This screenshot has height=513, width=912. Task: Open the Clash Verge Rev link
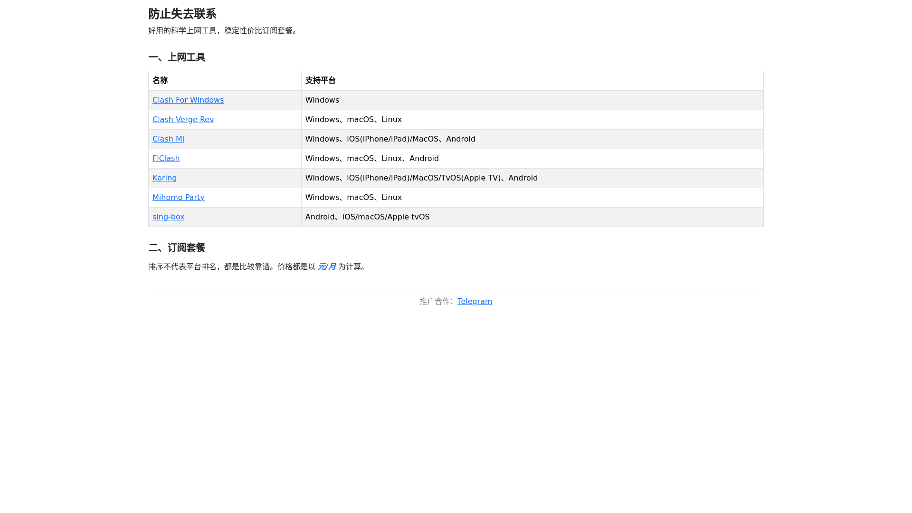point(183,119)
